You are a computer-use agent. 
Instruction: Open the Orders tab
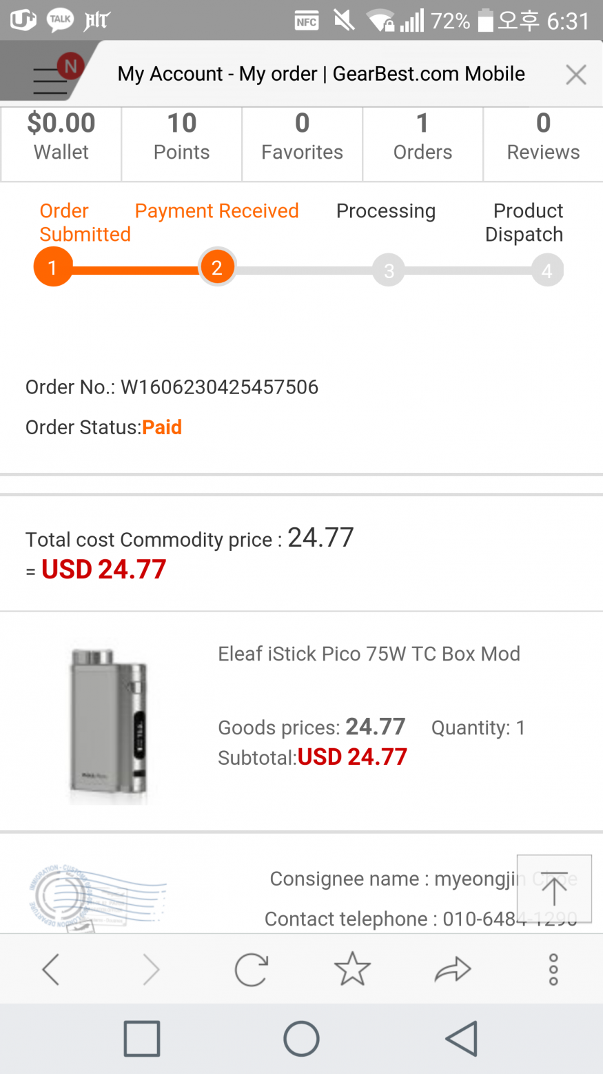pos(422,137)
